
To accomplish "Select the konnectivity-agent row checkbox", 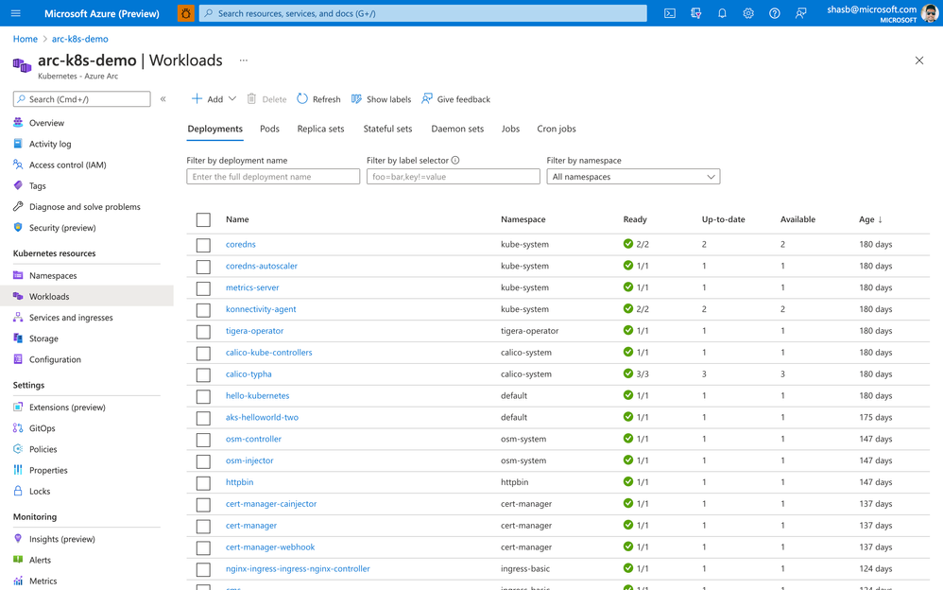I will coord(203,310).
